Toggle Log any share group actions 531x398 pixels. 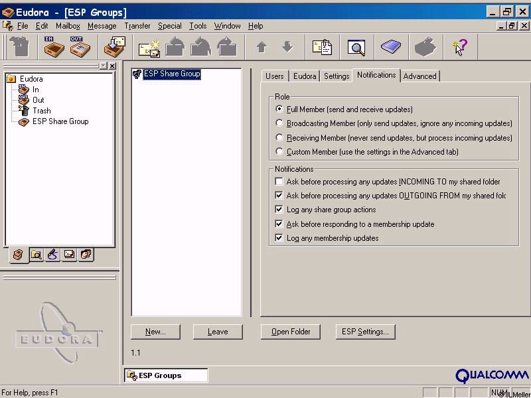(x=279, y=210)
